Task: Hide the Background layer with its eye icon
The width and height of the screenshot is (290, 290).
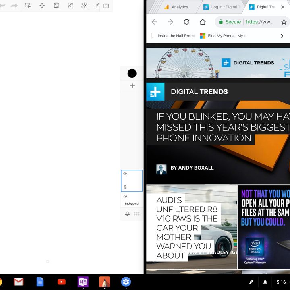Action: [125, 196]
